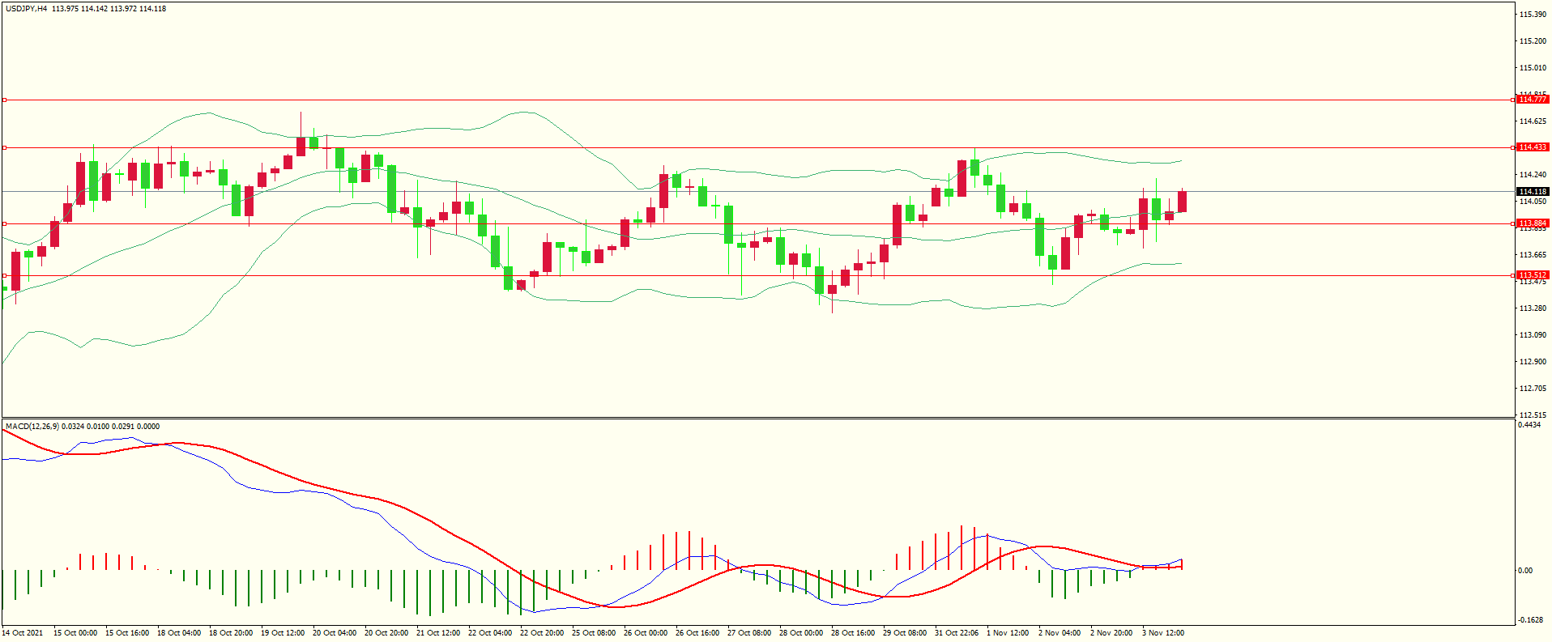Click the 0.00 level on MACD scale
Image resolution: width=1552 pixels, height=642 pixels.
tap(1525, 571)
